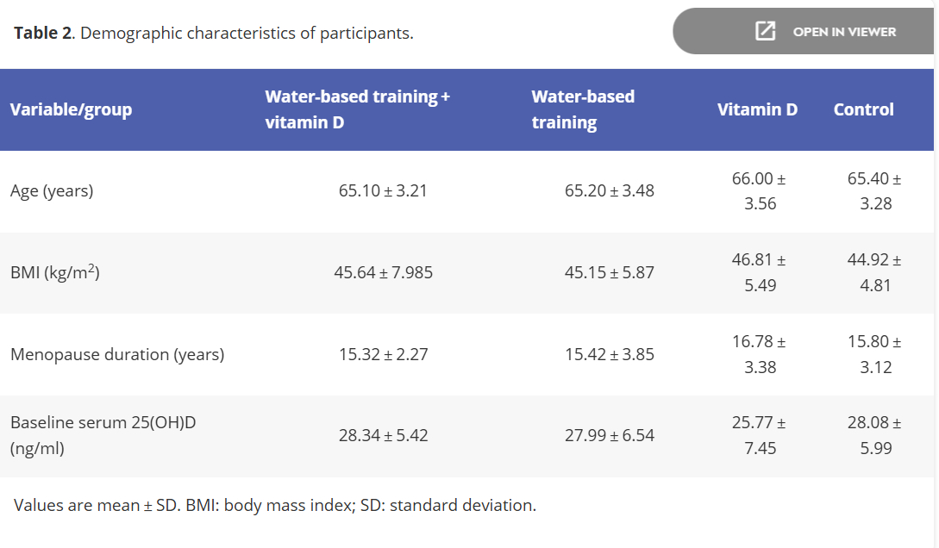Select the "Baseline serum 25(OH)D" row label
Viewport: 939px width, 548px height.
click(96, 436)
